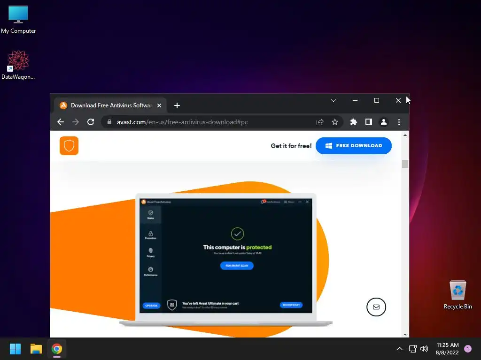The image size is (481, 360).
Task: Open the envelope contact icon
Action: click(376, 307)
